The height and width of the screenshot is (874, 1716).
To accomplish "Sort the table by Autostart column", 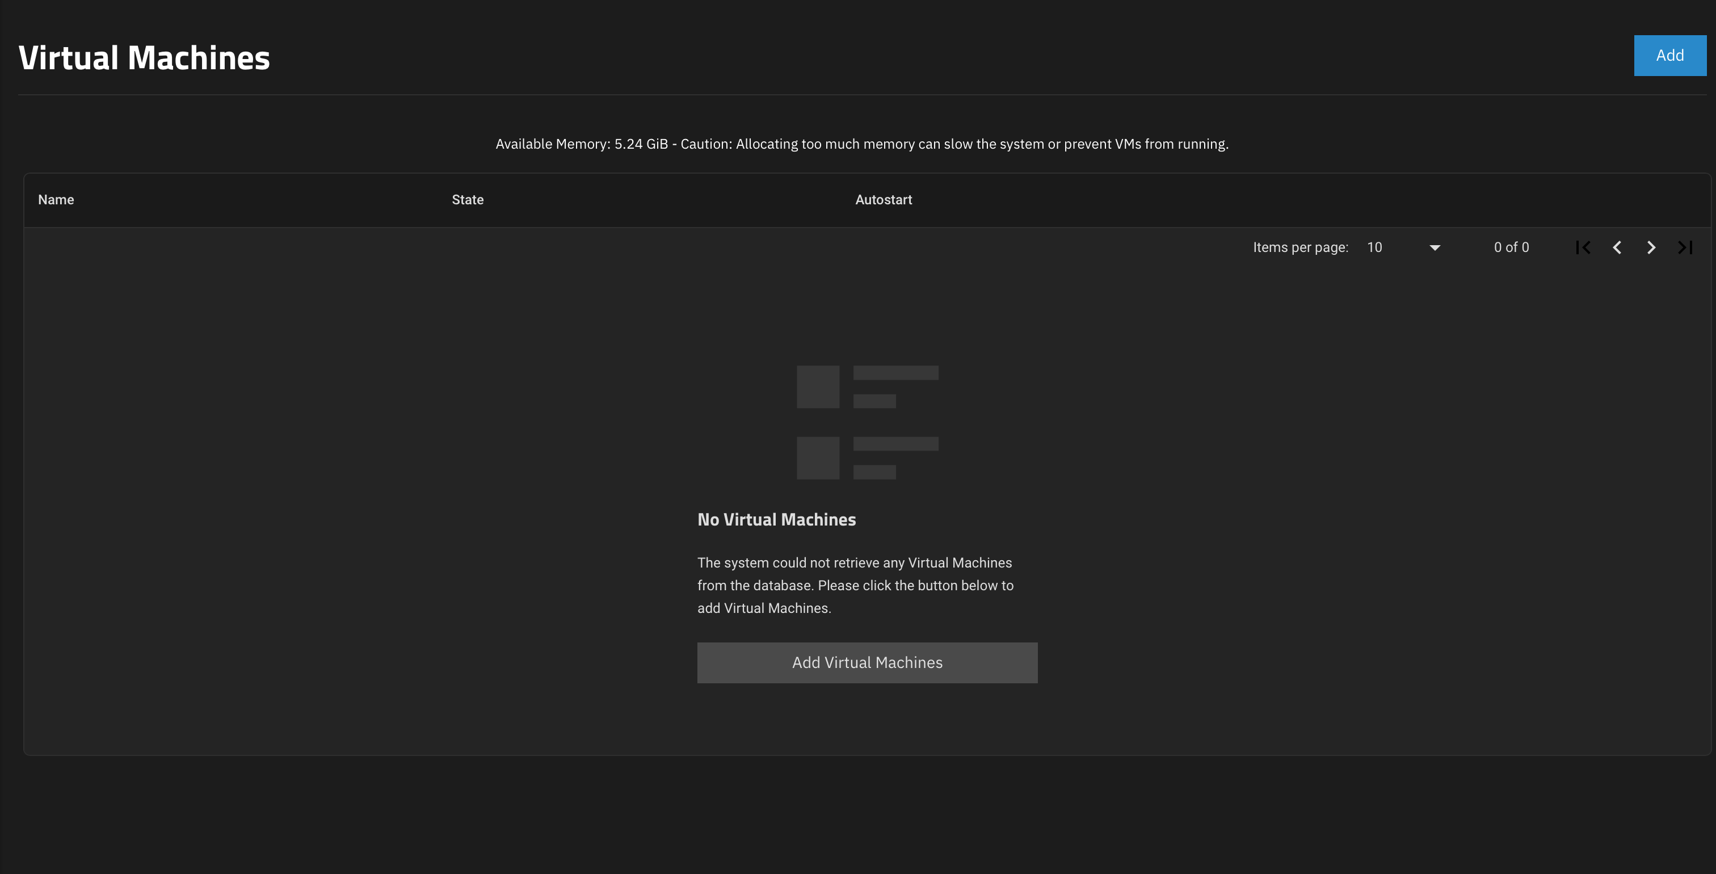I will (x=884, y=199).
